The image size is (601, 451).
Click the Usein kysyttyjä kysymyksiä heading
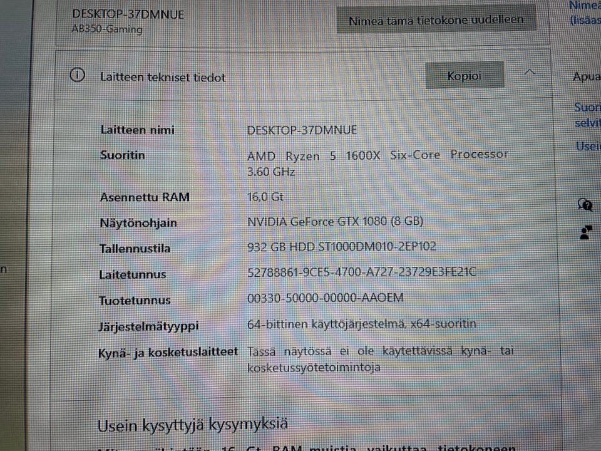tap(192, 425)
